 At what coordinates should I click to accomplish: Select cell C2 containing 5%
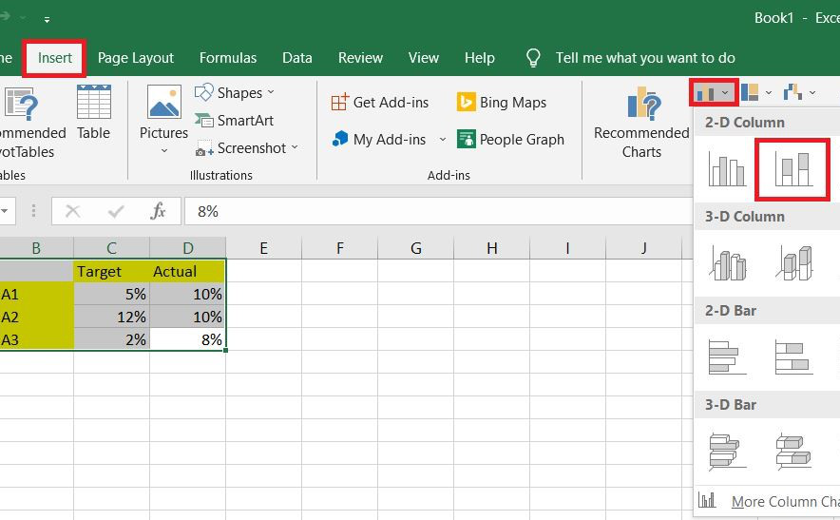(112, 295)
